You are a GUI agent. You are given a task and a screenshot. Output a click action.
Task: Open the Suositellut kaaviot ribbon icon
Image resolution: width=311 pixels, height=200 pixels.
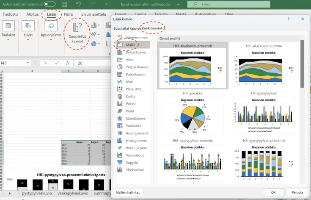pos(77,27)
